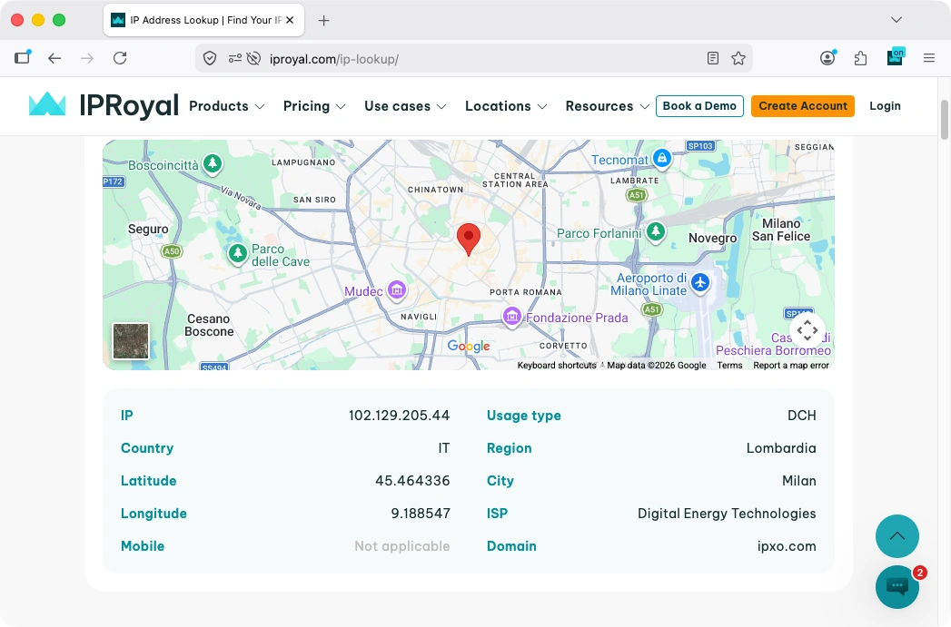Select the longitude value 9.188547
Image resolution: width=951 pixels, height=627 pixels.
[421, 514]
